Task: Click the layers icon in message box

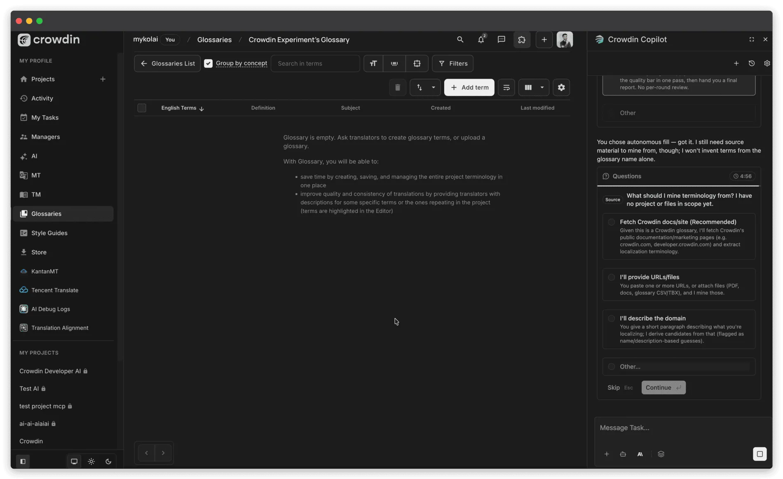Action: [x=661, y=454]
